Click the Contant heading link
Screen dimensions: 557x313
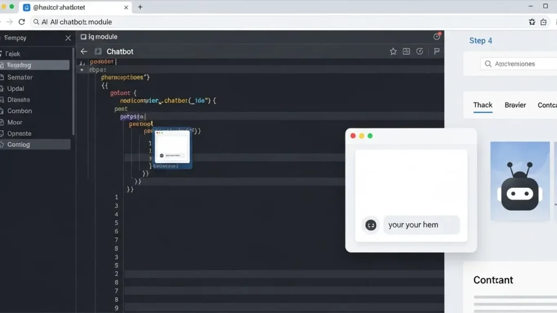tap(492, 280)
